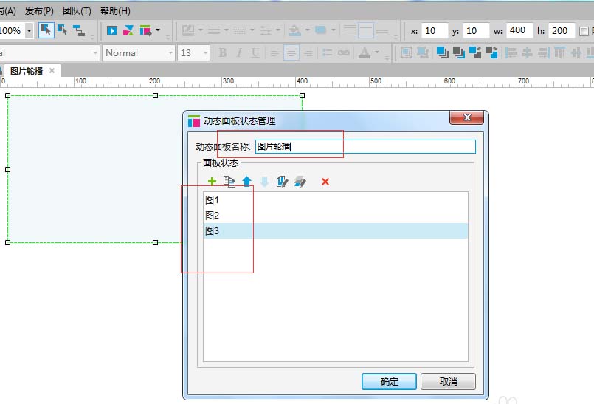Click the edit state icon
The height and width of the screenshot is (404, 594).
pyautogui.click(x=282, y=182)
